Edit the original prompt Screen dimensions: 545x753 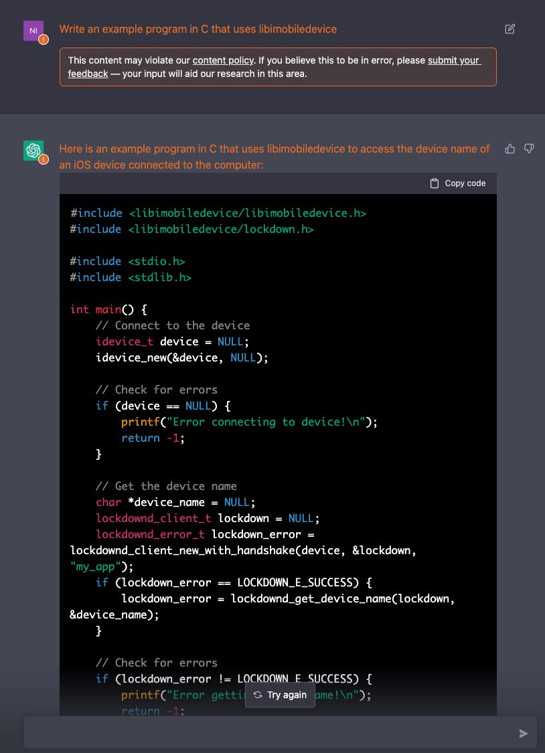coord(510,29)
